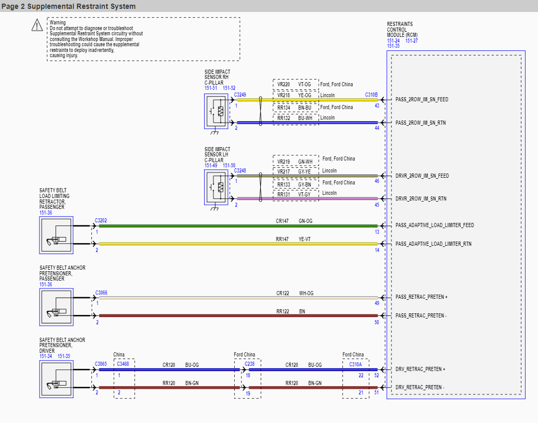Open the 151-27 reference link under RCM
The height and width of the screenshot is (423, 538).
(x=411, y=41)
